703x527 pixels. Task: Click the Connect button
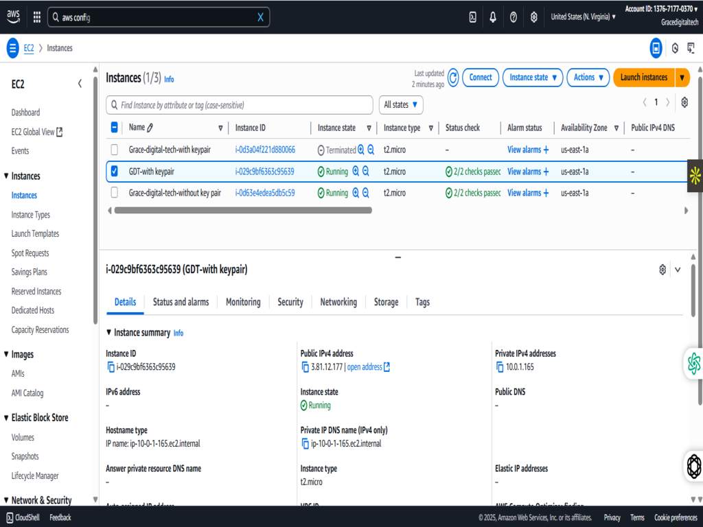[x=480, y=78]
